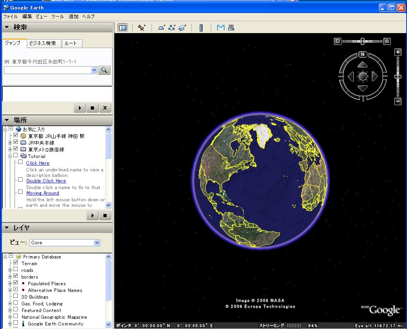Enable the National Geographic Magazine layer
The image size is (407, 329).
click(x=15, y=316)
